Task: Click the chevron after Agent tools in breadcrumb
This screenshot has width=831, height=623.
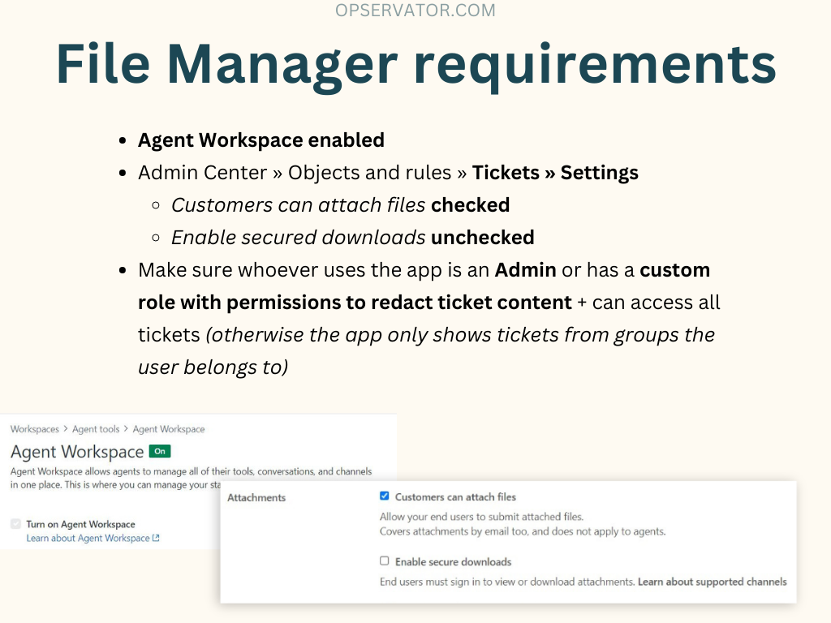Action: point(126,429)
